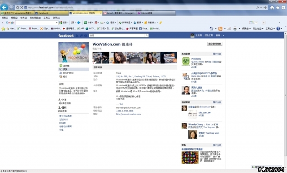This screenshot has width=287, height=173.
Task: Open the first photo in the photo strip
Action: click(101, 58)
